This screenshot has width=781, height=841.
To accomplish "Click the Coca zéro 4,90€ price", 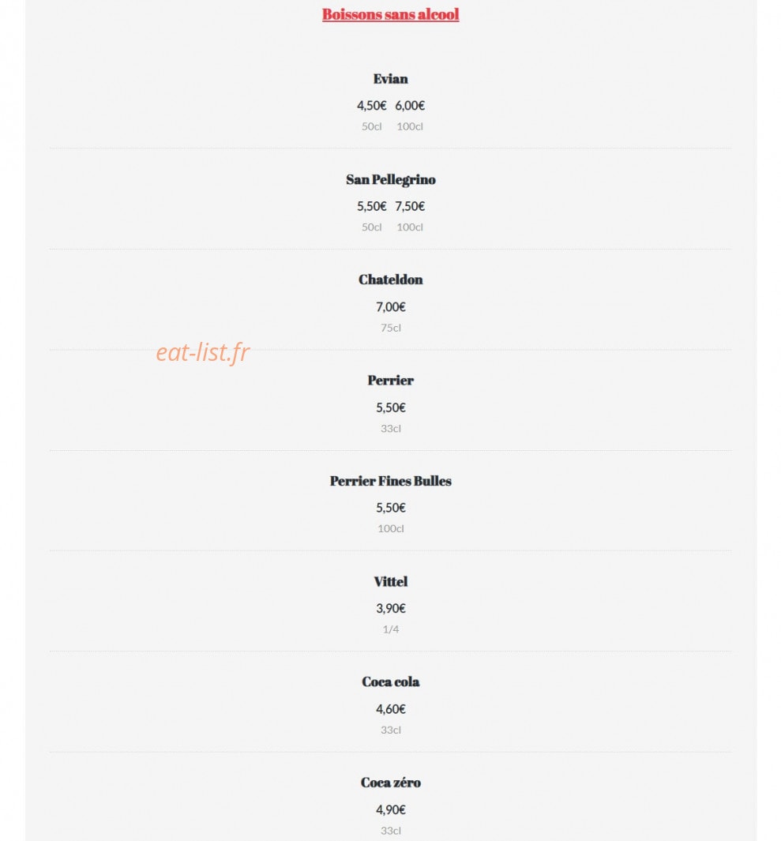I will coord(390,810).
